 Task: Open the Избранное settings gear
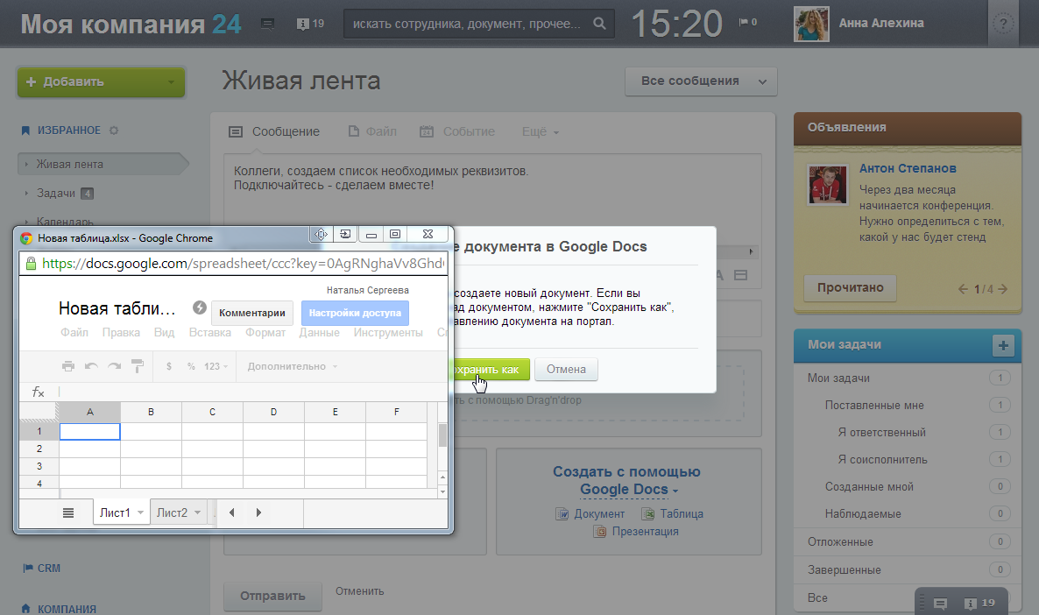[x=114, y=131]
